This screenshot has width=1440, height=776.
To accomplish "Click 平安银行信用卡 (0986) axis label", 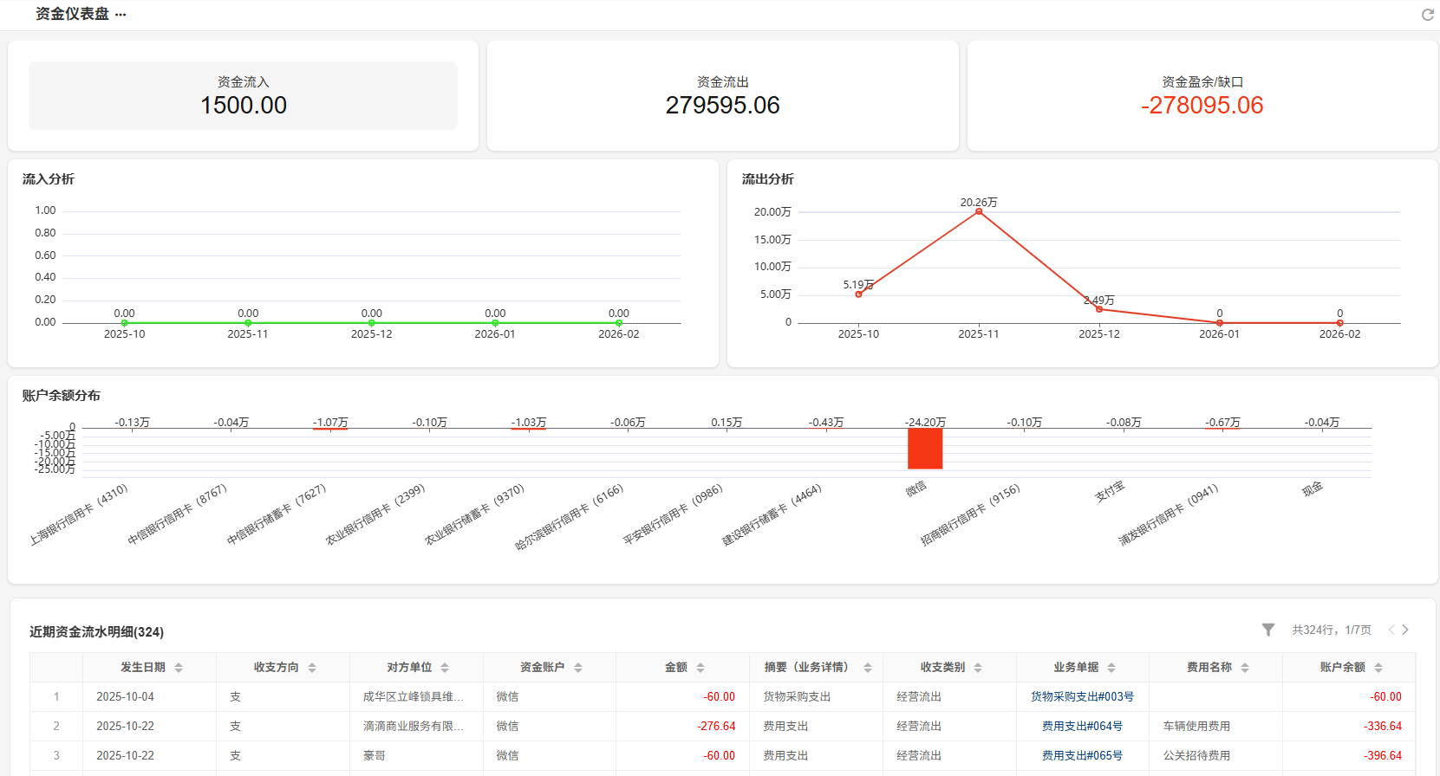I will click(673, 514).
